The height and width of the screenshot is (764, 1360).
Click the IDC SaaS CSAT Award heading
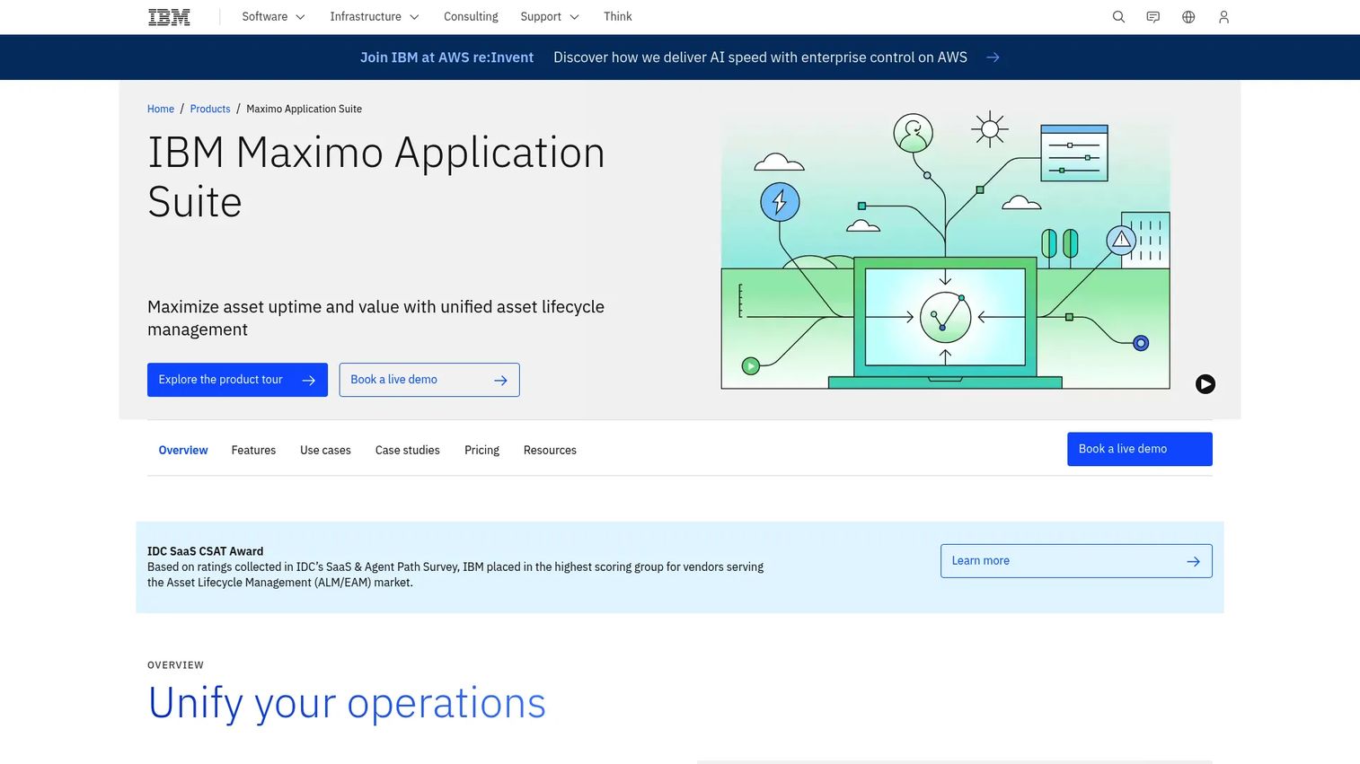[206, 551]
